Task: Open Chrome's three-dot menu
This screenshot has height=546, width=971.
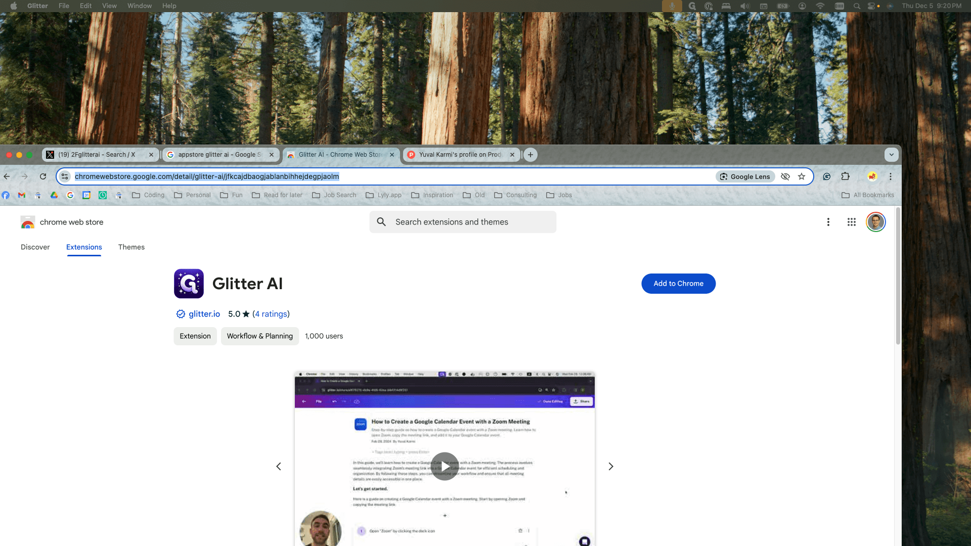Action: pos(891,176)
